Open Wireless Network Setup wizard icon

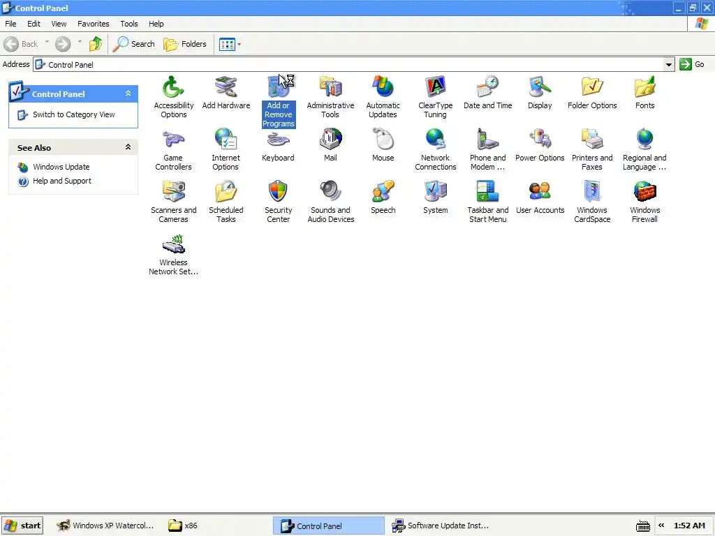(173, 244)
